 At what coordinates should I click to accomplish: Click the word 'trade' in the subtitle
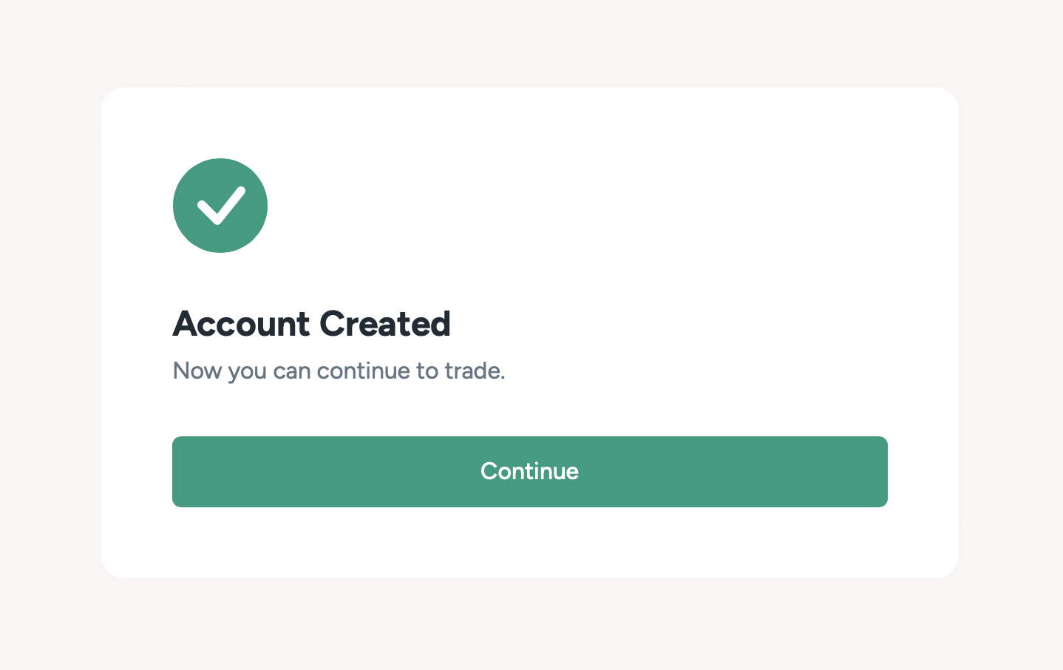(x=472, y=370)
